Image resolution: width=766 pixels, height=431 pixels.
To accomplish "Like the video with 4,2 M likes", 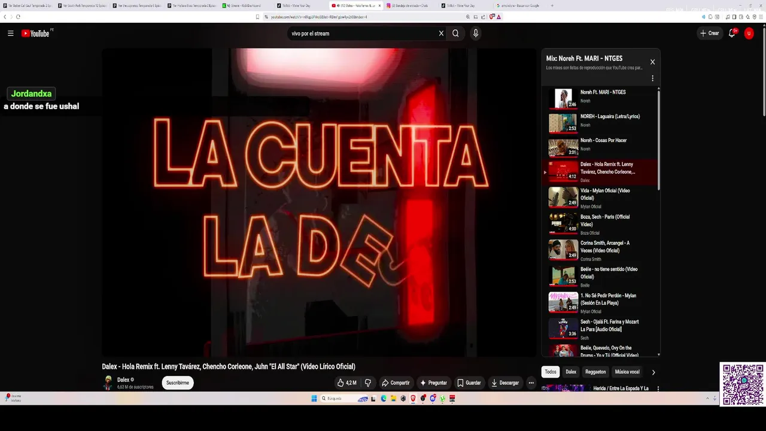I will point(347,383).
